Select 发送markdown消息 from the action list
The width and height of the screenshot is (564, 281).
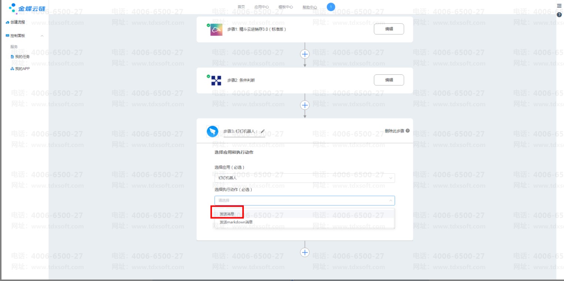click(x=236, y=222)
